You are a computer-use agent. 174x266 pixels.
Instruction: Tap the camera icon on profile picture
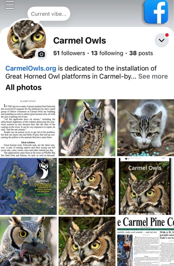click(41, 54)
